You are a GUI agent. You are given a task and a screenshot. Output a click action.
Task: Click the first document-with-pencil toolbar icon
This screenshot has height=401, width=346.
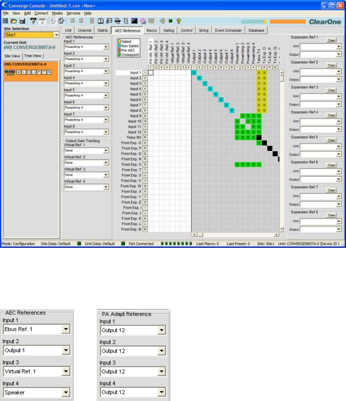[x=53, y=21]
